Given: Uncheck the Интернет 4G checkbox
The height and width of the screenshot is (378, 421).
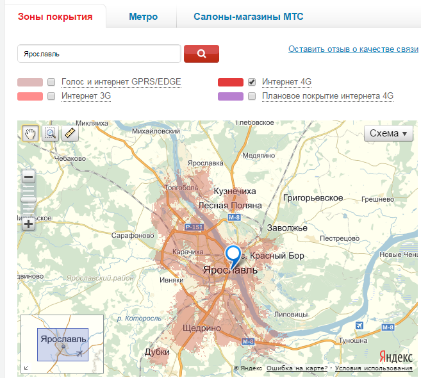Looking at the screenshot, I should click(x=252, y=82).
